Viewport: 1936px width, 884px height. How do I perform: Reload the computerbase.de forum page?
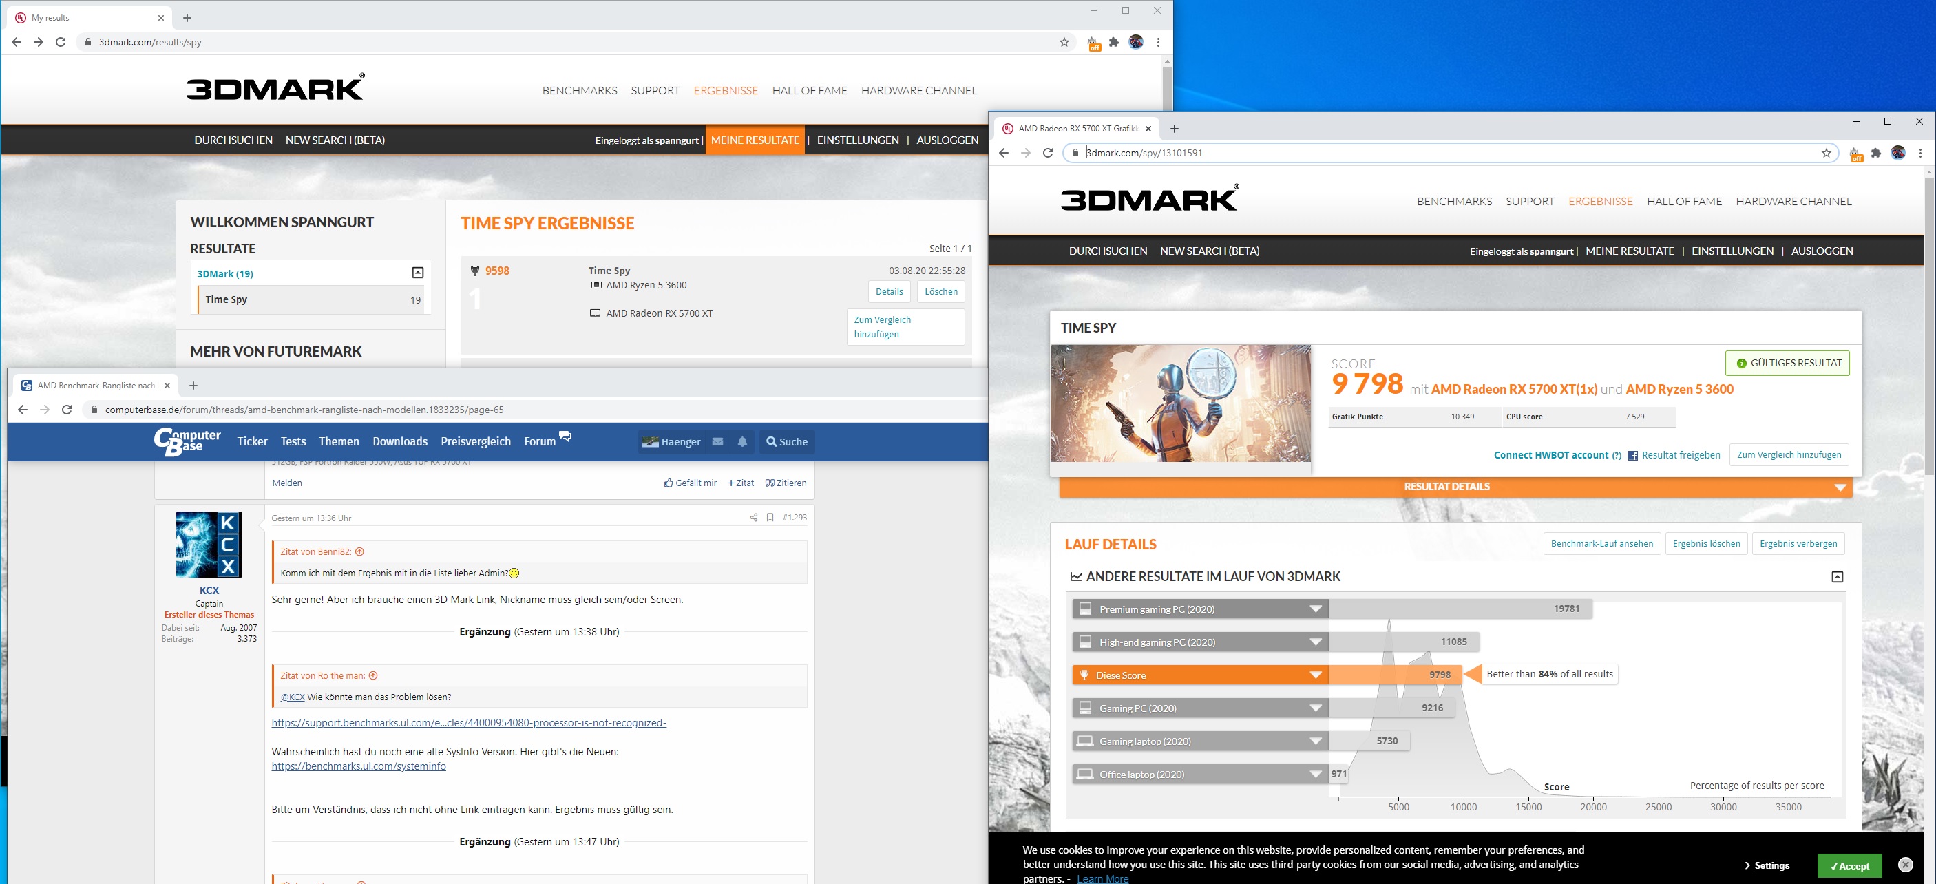point(66,410)
